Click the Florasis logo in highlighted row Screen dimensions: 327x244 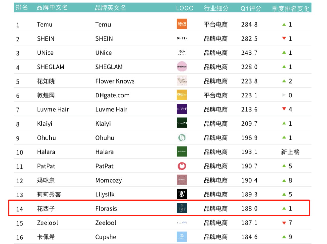coord(182,208)
